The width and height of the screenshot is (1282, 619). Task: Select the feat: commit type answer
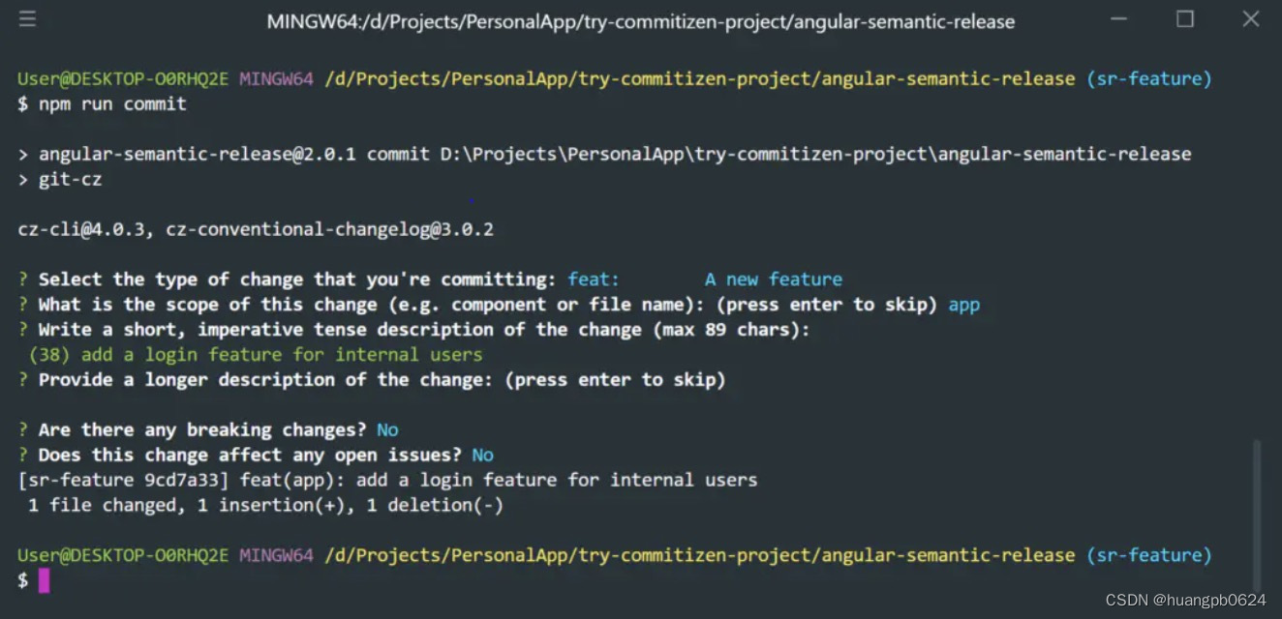[592, 279]
